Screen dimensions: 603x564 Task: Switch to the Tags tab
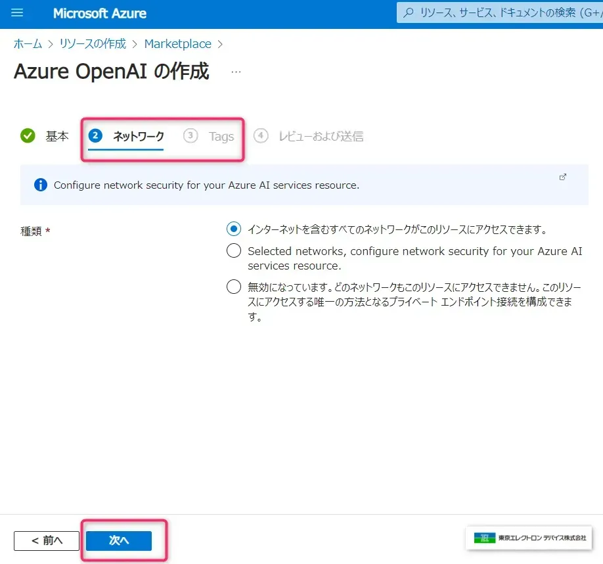coord(221,136)
